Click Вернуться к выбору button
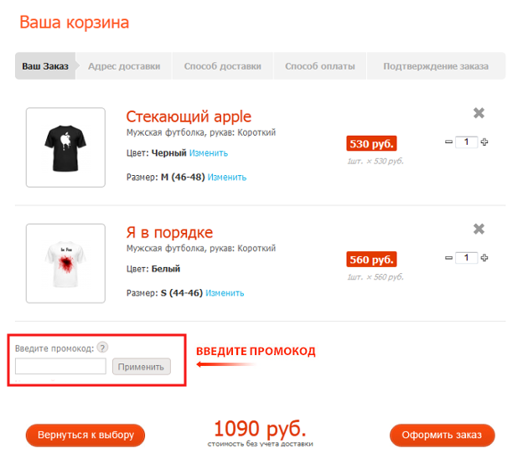The width and height of the screenshot is (528, 464). 85,436
